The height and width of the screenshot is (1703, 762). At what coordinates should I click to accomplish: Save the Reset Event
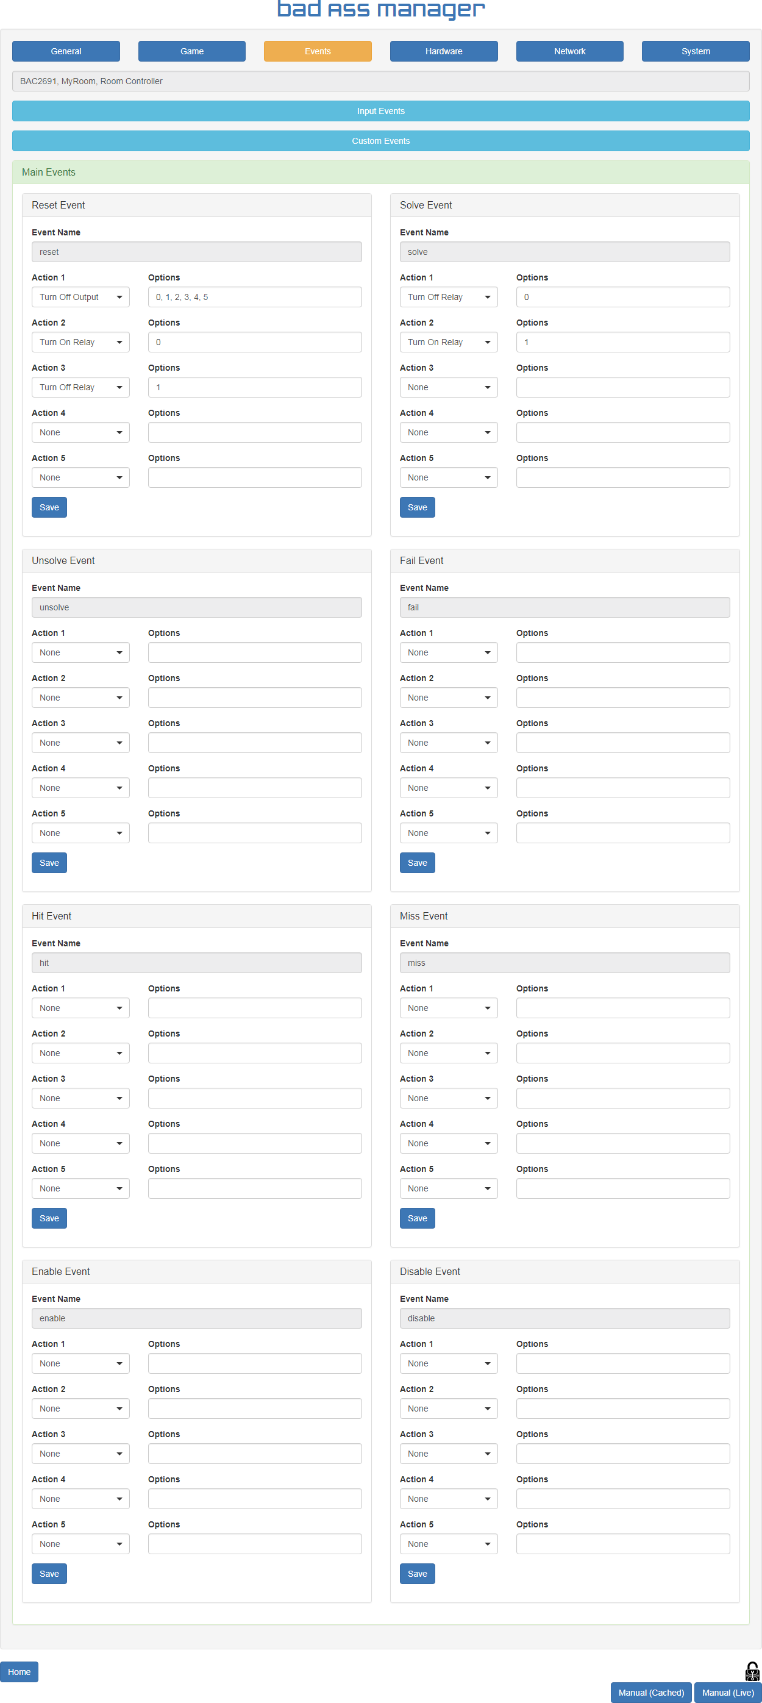[x=49, y=507]
